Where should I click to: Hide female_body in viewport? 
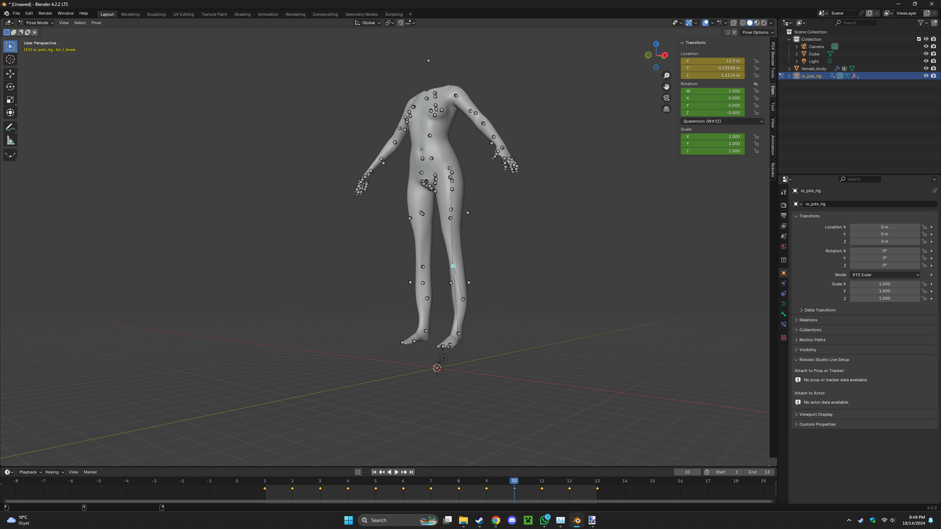(x=926, y=69)
